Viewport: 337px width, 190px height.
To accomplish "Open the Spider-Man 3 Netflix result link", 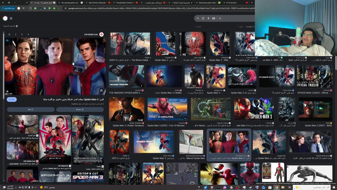I will [168, 93].
